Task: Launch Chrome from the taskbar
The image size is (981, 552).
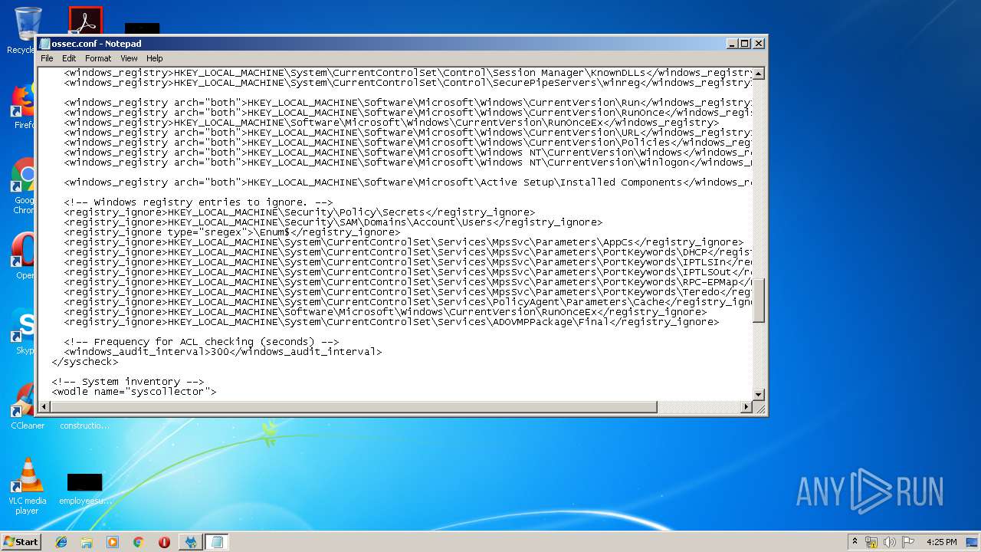Action: (139, 542)
